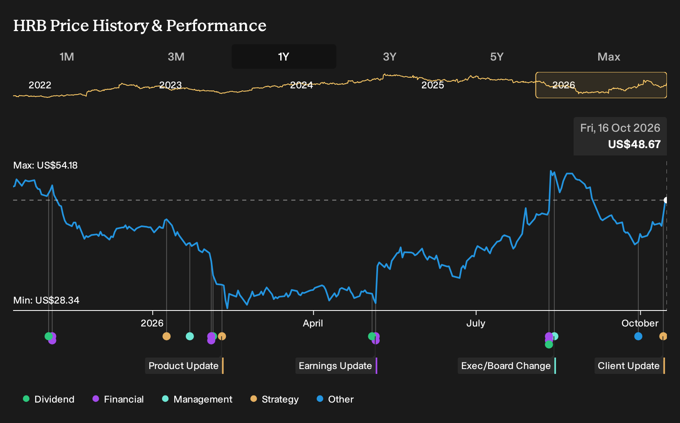Toggle Strategy events in legend
The width and height of the screenshot is (680, 423).
pos(275,399)
